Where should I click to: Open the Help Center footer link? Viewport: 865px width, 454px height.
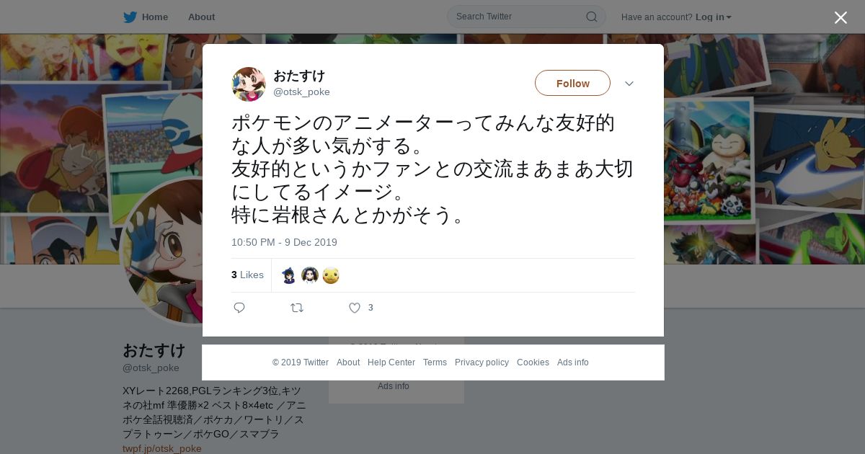click(x=391, y=362)
